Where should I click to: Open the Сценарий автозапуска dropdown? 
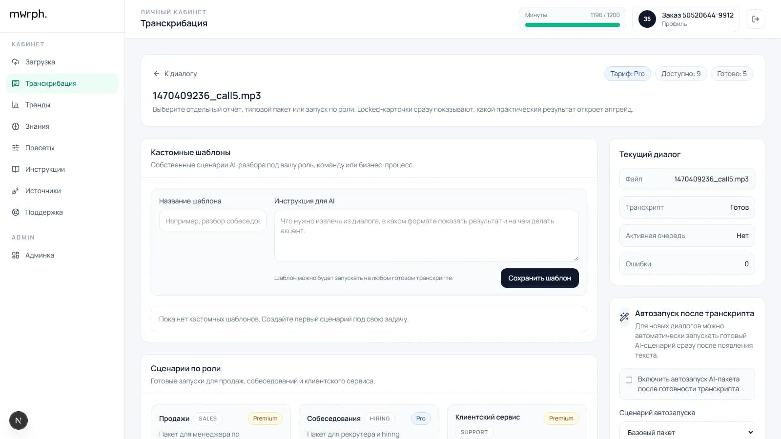click(x=687, y=432)
